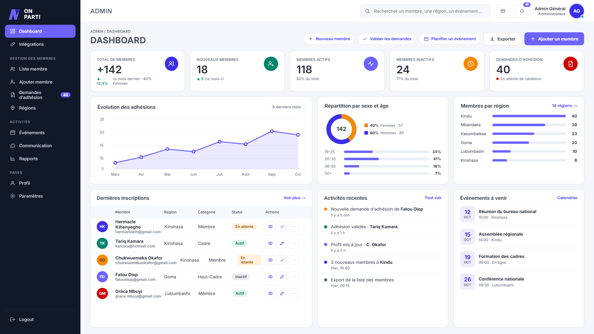Open the 14 régions link
Viewport: 594px width, 334px height.
(x=565, y=106)
